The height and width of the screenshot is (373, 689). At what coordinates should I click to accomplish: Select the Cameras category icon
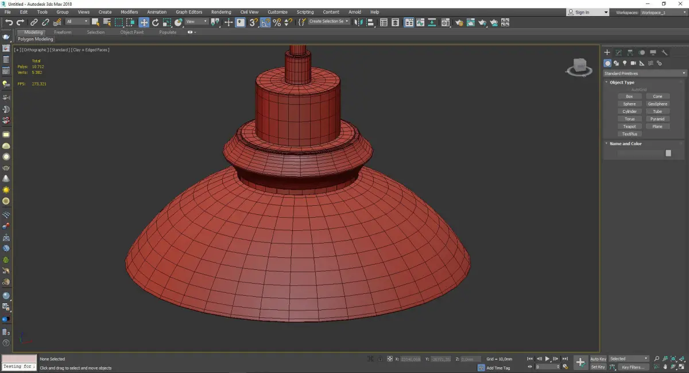click(x=633, y=63)
